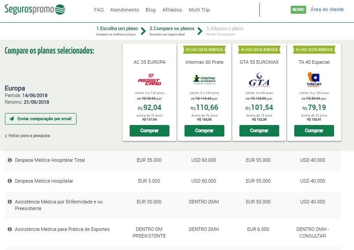Viewport: 354px width, 250px height.
Task: Click the NOVA! green badge
Action: tap(298, 9)
